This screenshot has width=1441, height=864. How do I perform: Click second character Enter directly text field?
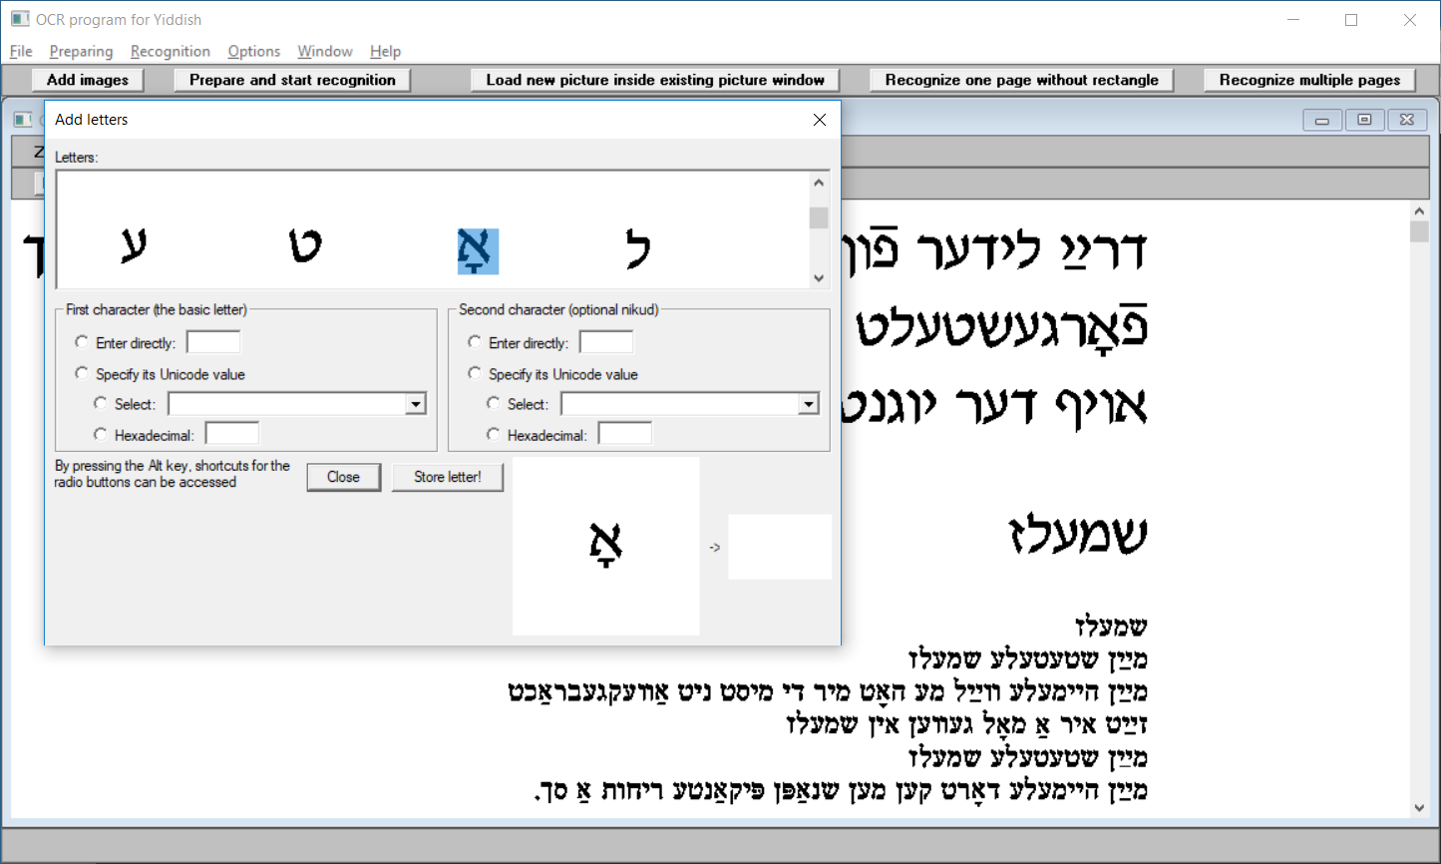coord(606,342)
